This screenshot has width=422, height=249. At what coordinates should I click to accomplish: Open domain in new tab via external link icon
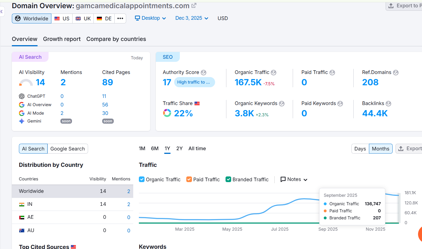[x=194, y=5]
